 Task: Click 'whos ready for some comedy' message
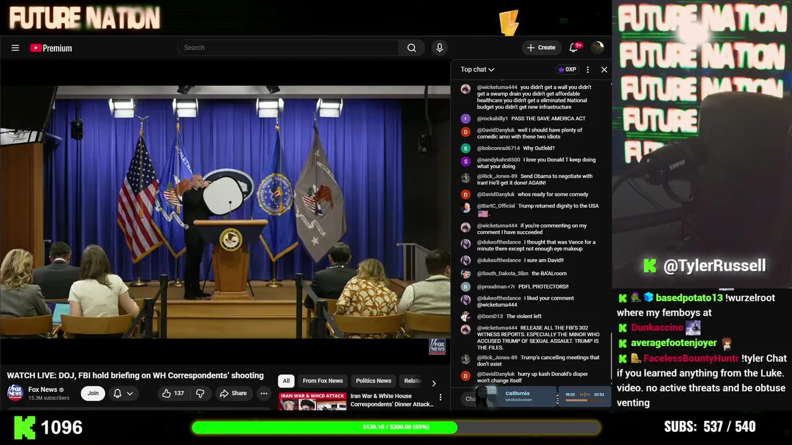point(553,194)
